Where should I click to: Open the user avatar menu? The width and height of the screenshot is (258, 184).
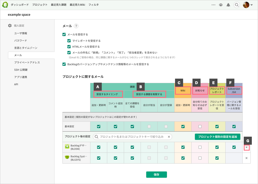pos(246,5)
